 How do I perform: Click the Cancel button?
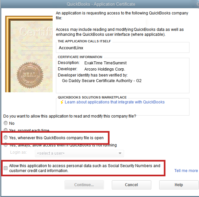click(131, 185)
